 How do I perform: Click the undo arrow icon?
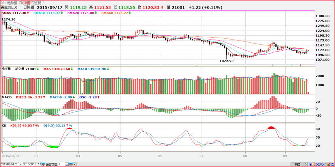(x=325, y=164)
